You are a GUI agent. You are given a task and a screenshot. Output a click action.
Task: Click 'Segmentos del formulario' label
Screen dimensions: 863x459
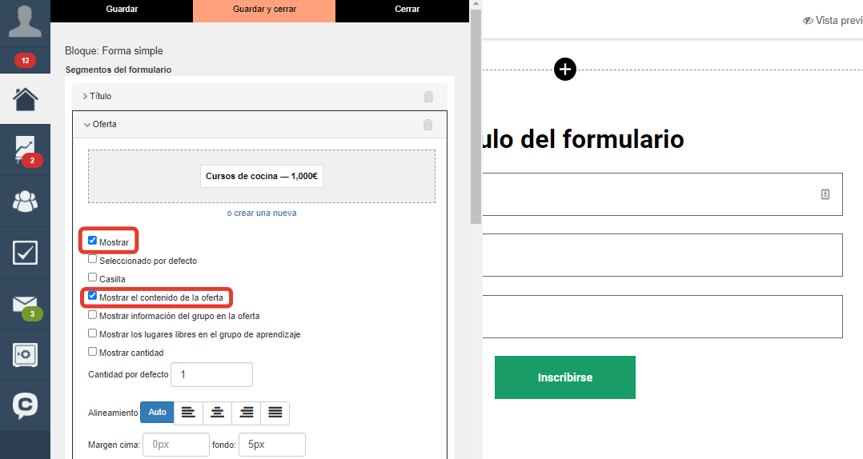[118, 70]
